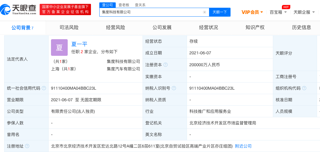
Task: Click help icon next to 纳税人识别号
Action: (x=174, y=88)
